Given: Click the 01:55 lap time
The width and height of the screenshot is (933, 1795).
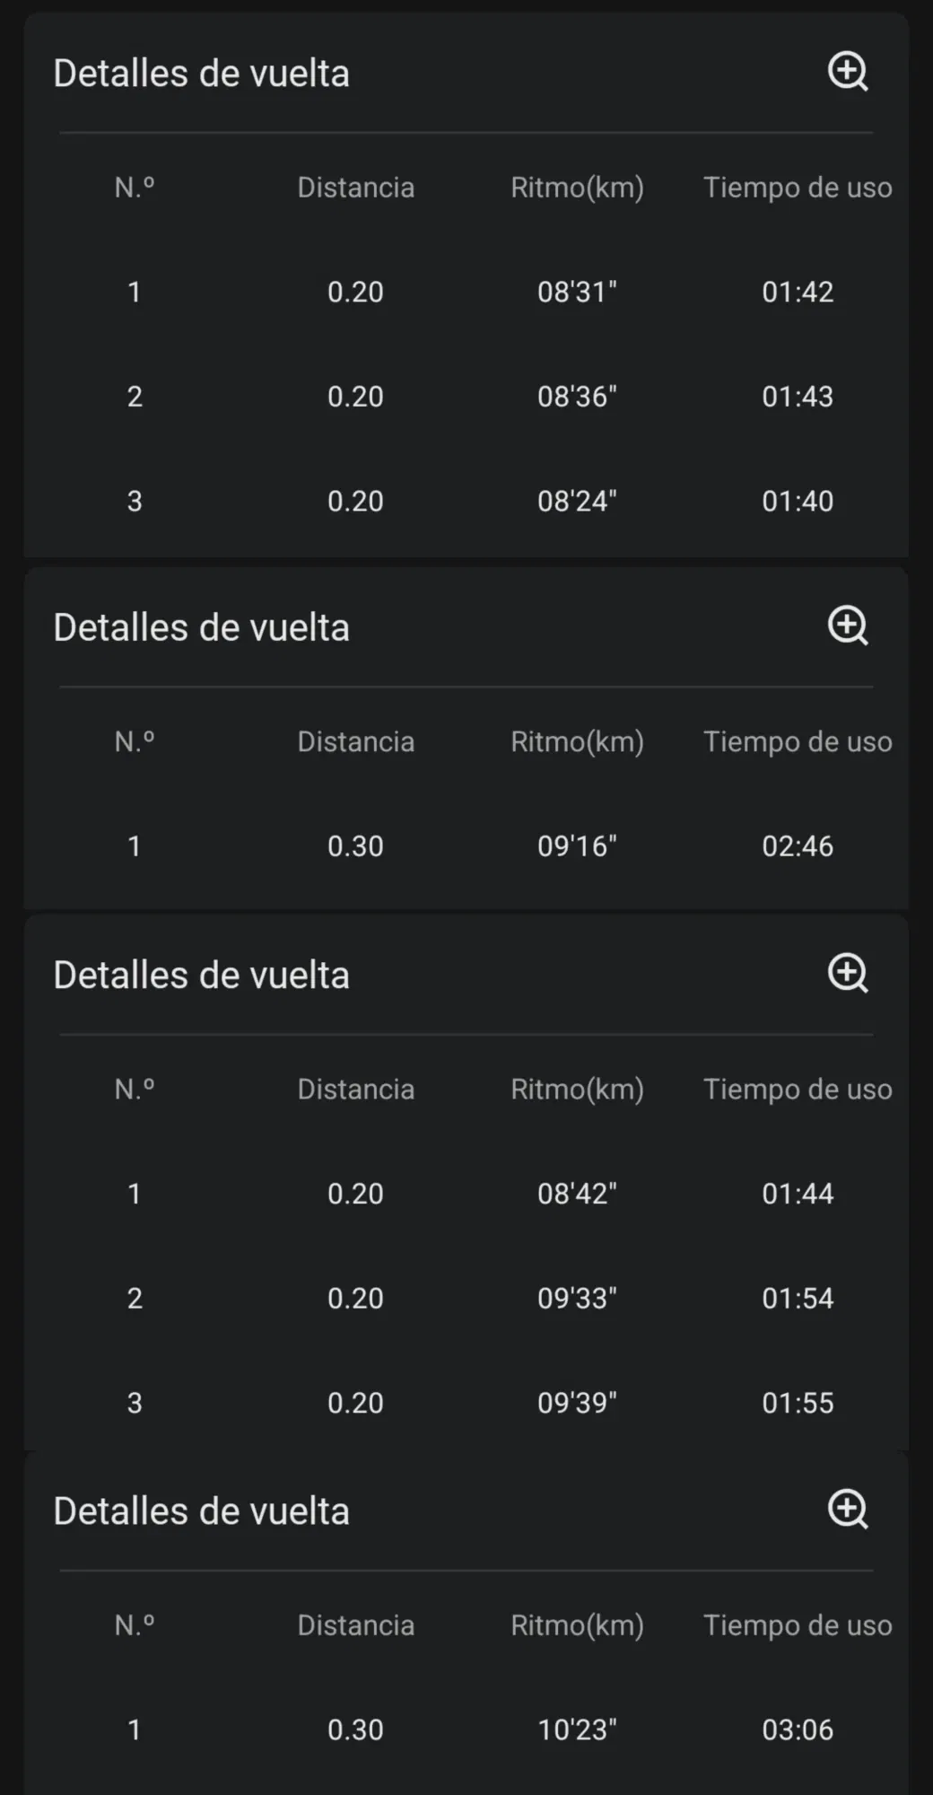Looking at the screenshot, I should [x=798, y=1403].
